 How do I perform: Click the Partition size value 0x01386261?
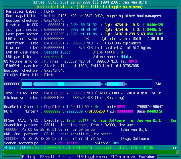[x=54, y=43]
